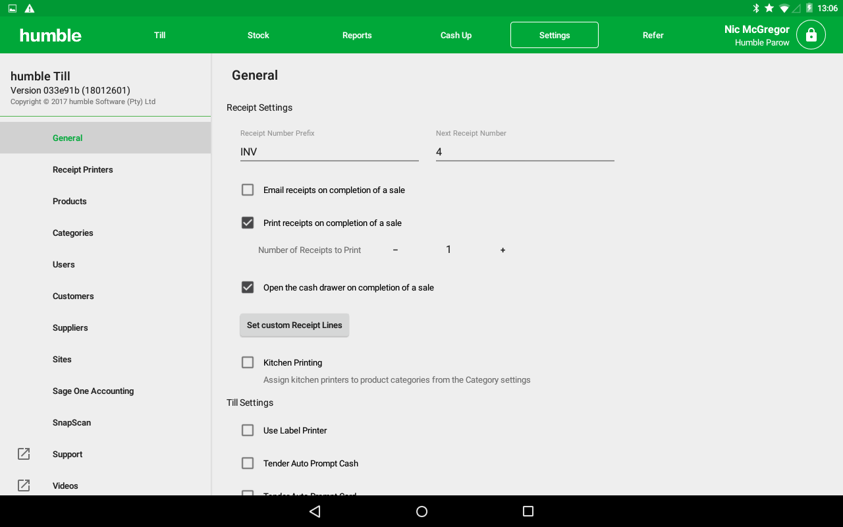Decrease number of receipts with minus
The image size is (843, 527).
[395, 250]
